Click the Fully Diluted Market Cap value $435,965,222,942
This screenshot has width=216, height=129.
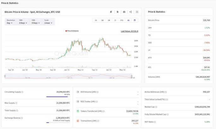tap(202, 114)
